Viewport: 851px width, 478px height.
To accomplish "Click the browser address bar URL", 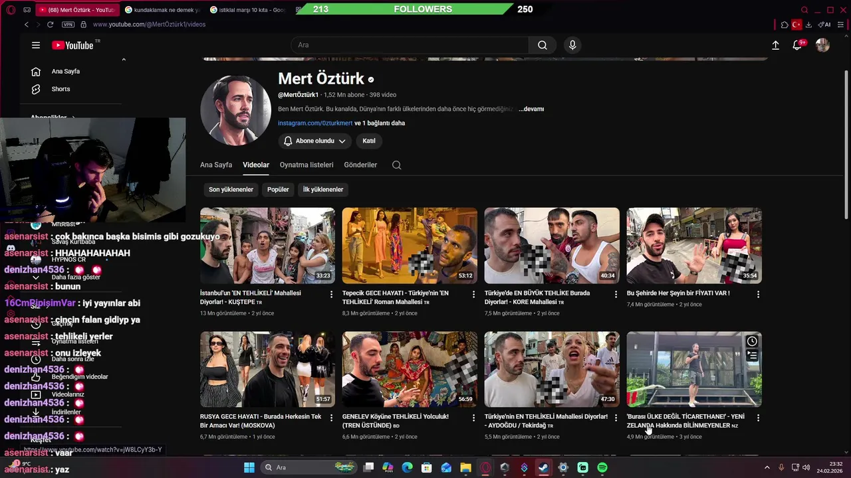I will tap(149, 25).
